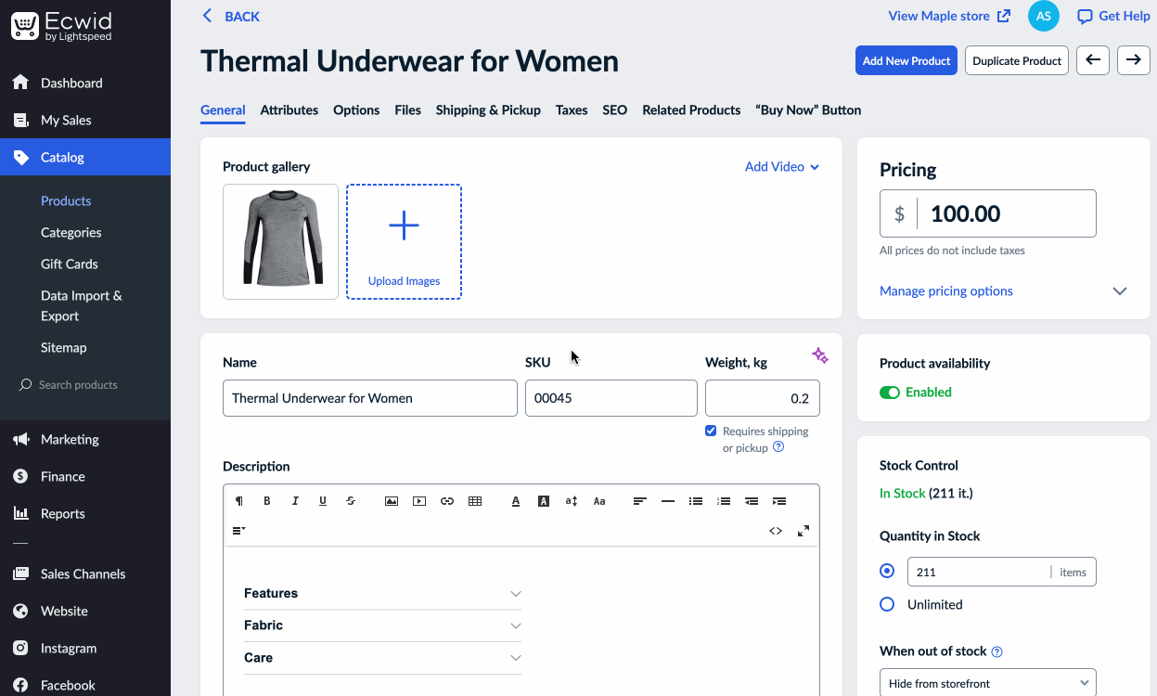Open the Related Products tab

tap(691, 110)
